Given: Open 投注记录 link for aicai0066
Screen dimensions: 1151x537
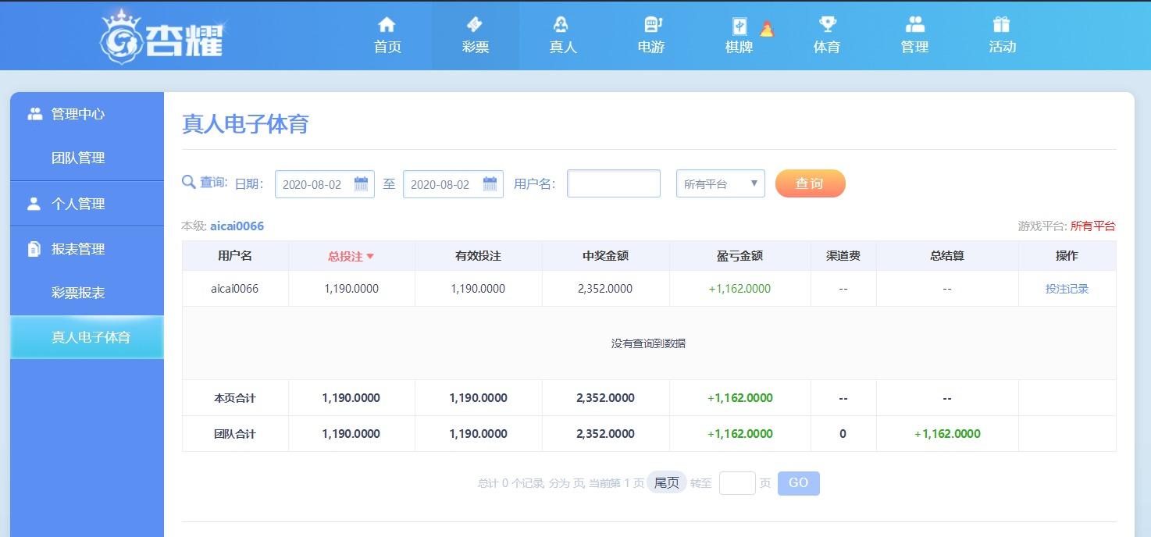Looking at the screenshot, I should [x=1067, y=289].
